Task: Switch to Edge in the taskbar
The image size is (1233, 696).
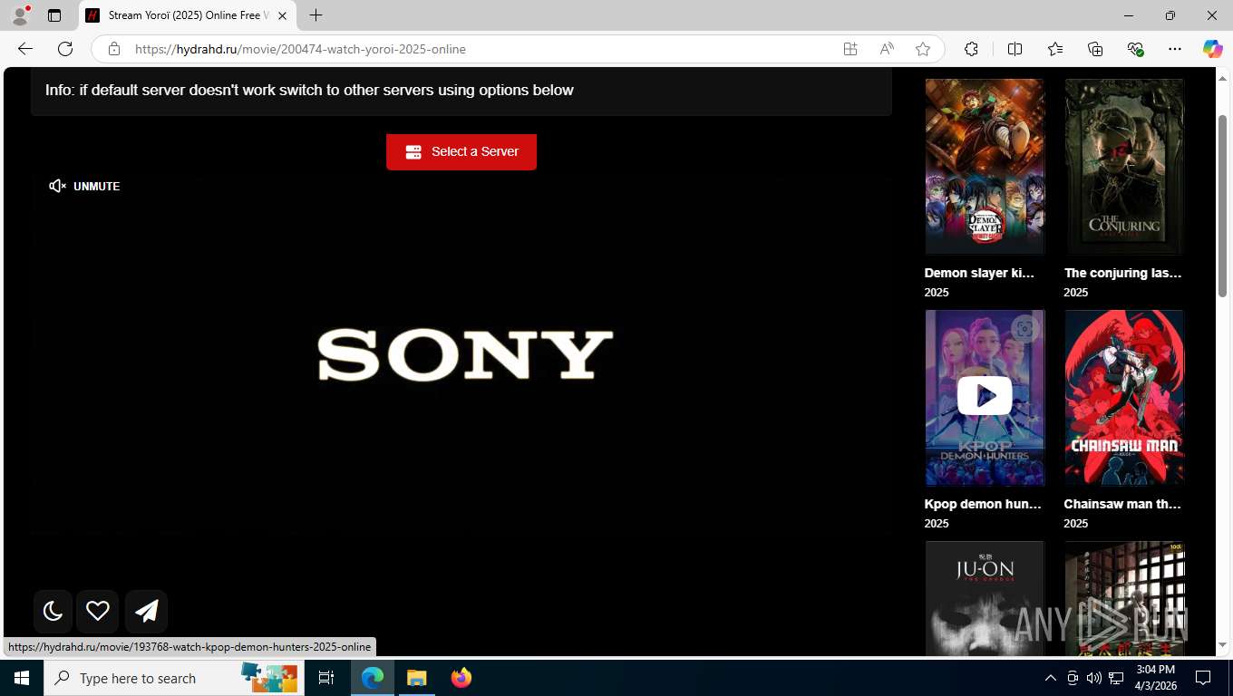Action: point(373,678)
